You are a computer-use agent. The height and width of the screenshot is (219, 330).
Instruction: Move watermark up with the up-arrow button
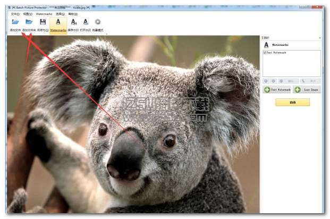266,81
